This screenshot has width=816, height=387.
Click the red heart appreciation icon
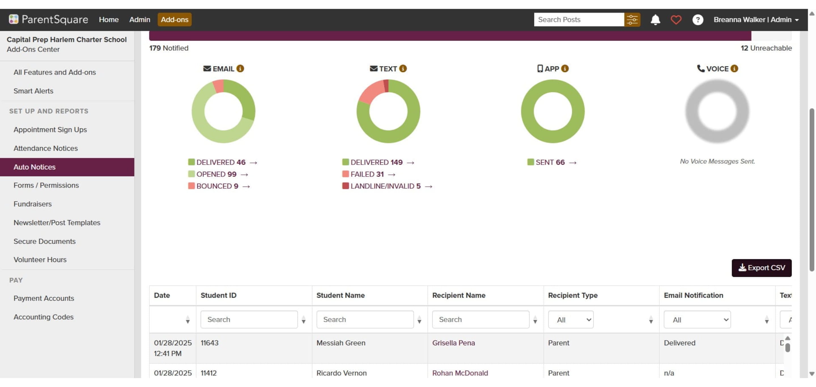676,20
